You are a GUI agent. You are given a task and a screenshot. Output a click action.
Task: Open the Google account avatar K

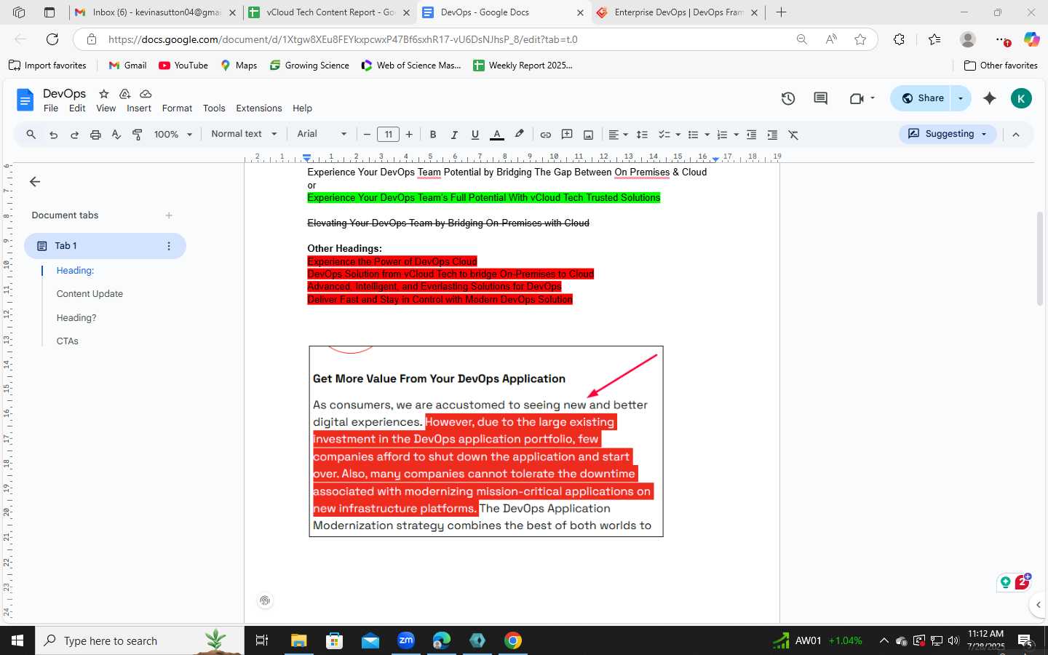click(1021, 98)
